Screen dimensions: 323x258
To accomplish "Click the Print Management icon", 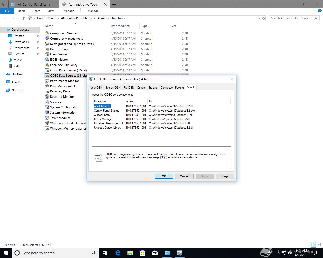I will [47, 86].
